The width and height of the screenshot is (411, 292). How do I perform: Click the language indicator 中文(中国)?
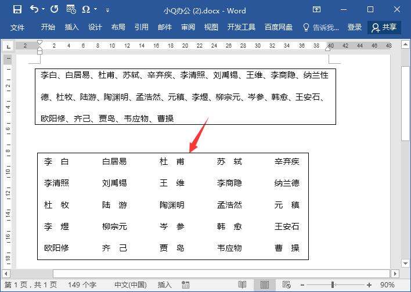click(x=131, y=284)
